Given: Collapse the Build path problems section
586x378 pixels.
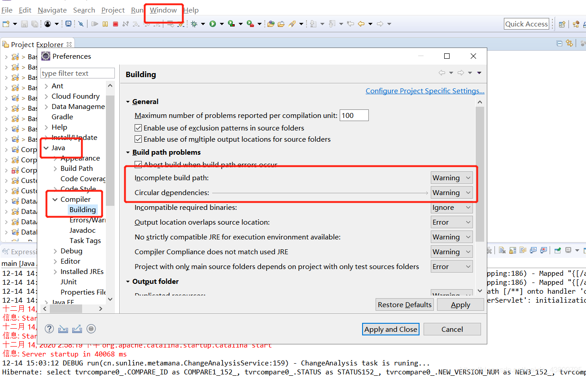Looking at the screenshot, I should [128, 152].
